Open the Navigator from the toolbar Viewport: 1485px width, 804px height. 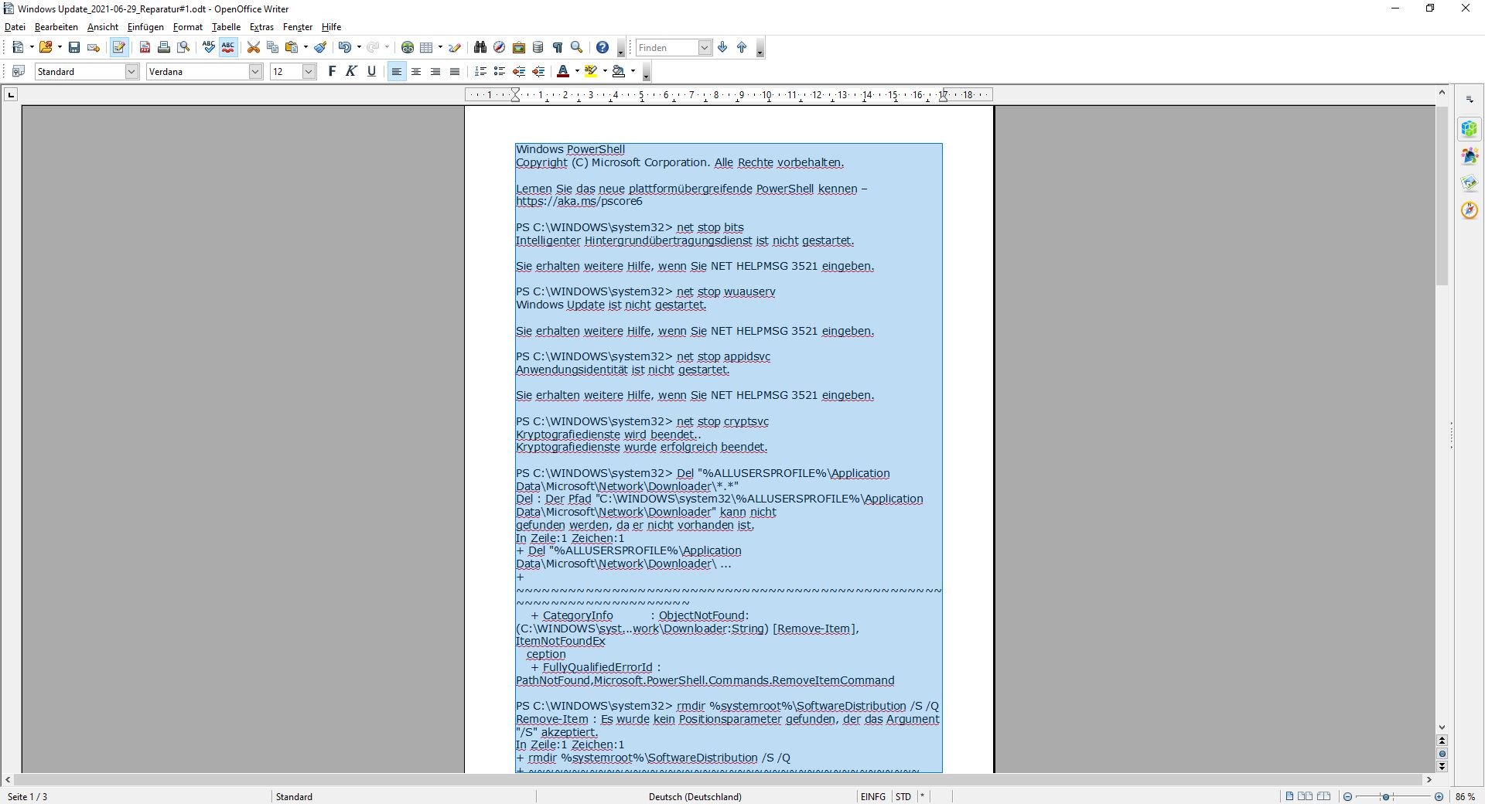coord(500,48)
